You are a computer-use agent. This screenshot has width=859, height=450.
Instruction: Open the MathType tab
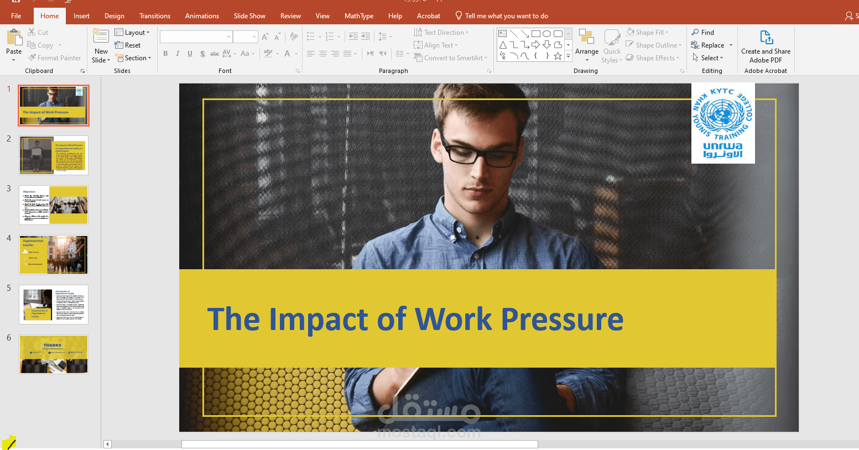(x=359, y=16)
